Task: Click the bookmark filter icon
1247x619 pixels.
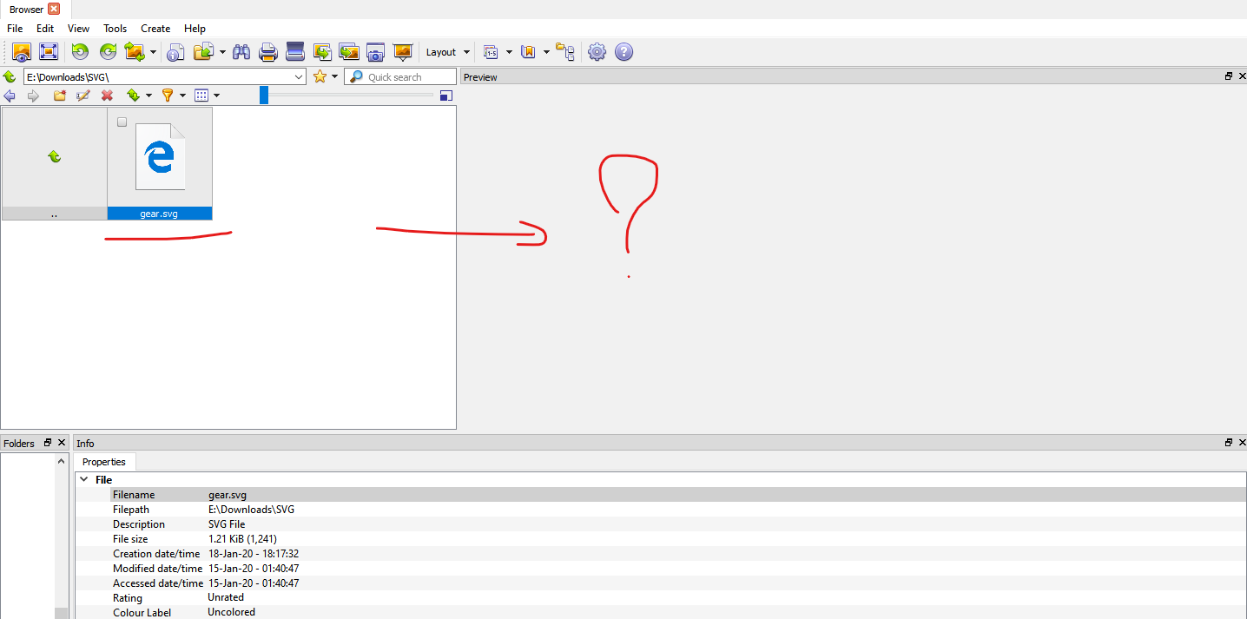Action: [528, 52]
